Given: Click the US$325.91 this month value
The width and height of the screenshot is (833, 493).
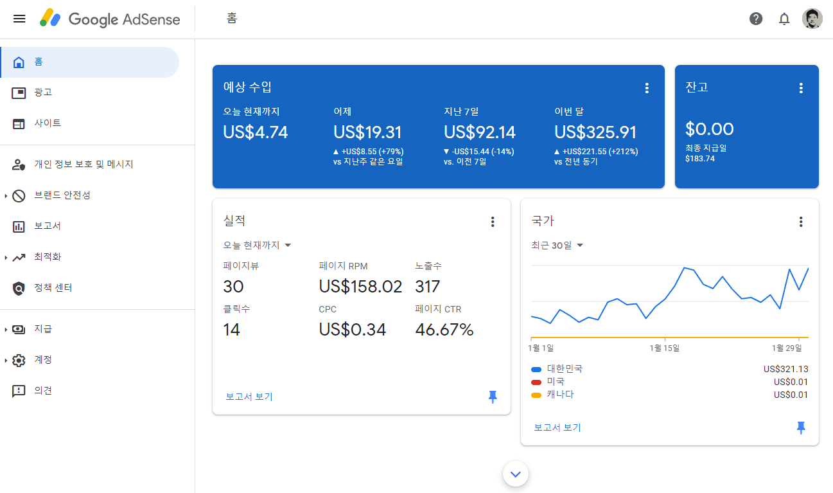Looking at the screenshot, I should (x=595, y=132).
